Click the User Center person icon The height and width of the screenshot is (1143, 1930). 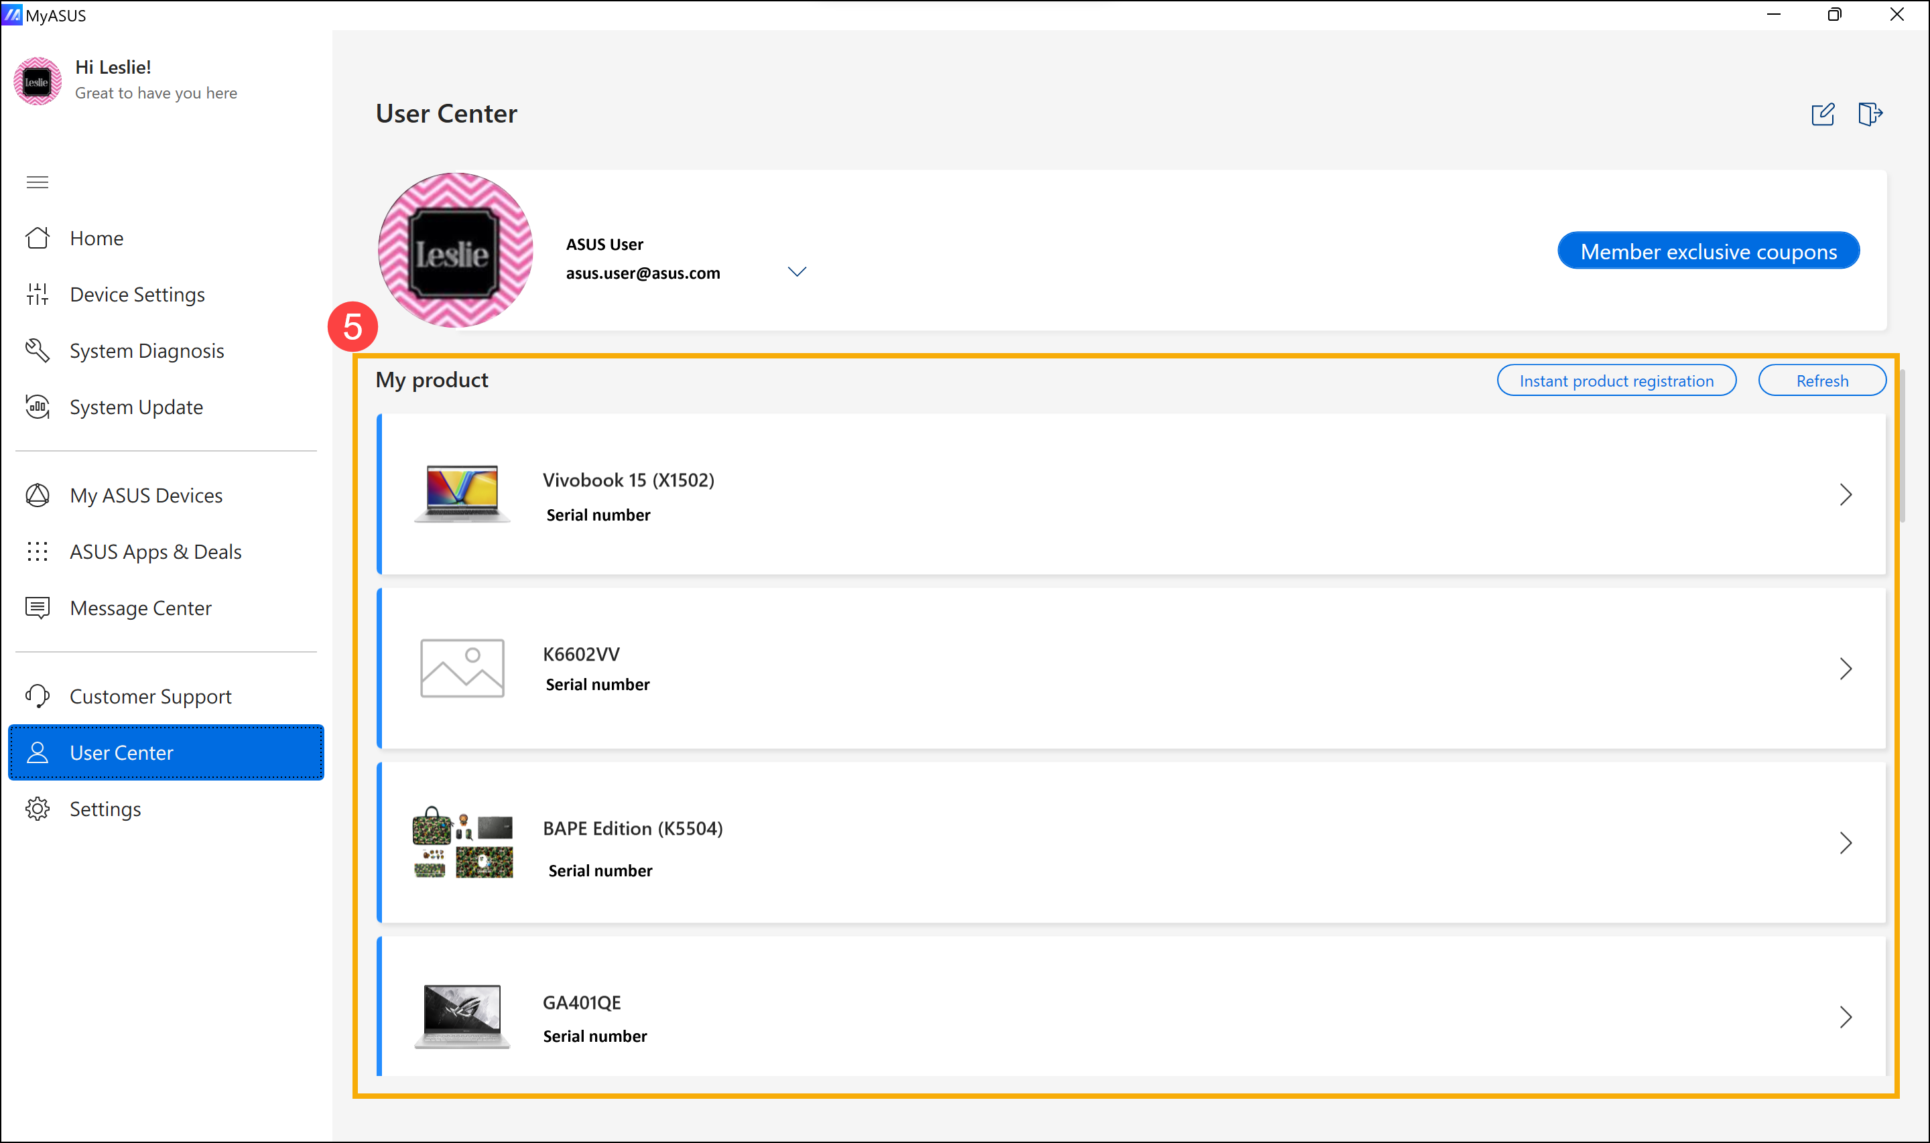pos(37,752)
